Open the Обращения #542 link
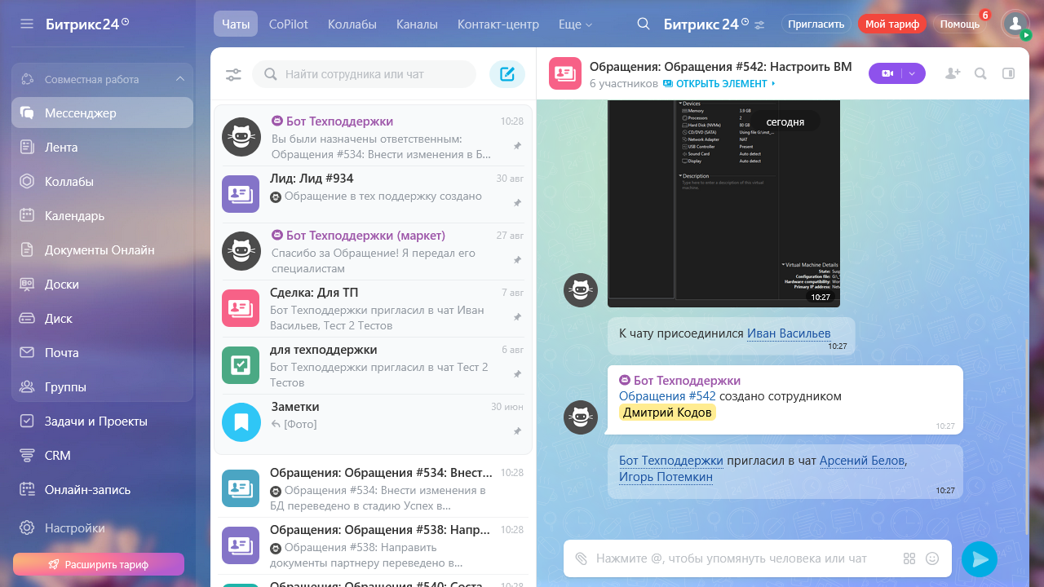Viewport: 1044px width, 587px height. pos(667,396)
